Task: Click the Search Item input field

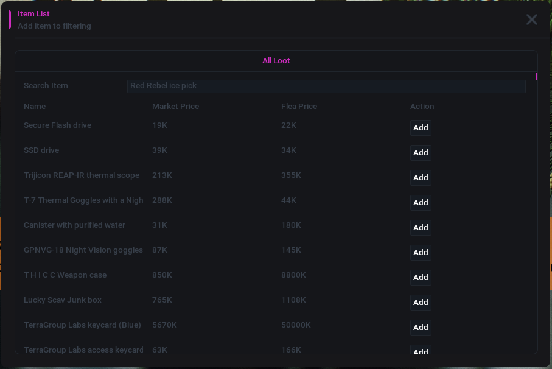Action: pyautogui.click(x=326, y=86)
